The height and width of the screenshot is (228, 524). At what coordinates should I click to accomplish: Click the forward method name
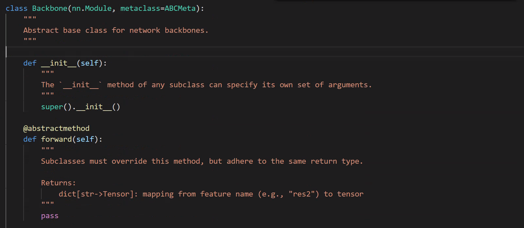56,139
